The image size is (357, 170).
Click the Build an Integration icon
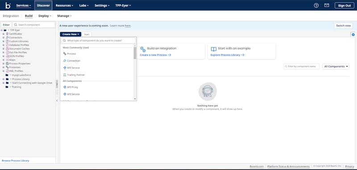pyautogui.click(x=143, y=49)
